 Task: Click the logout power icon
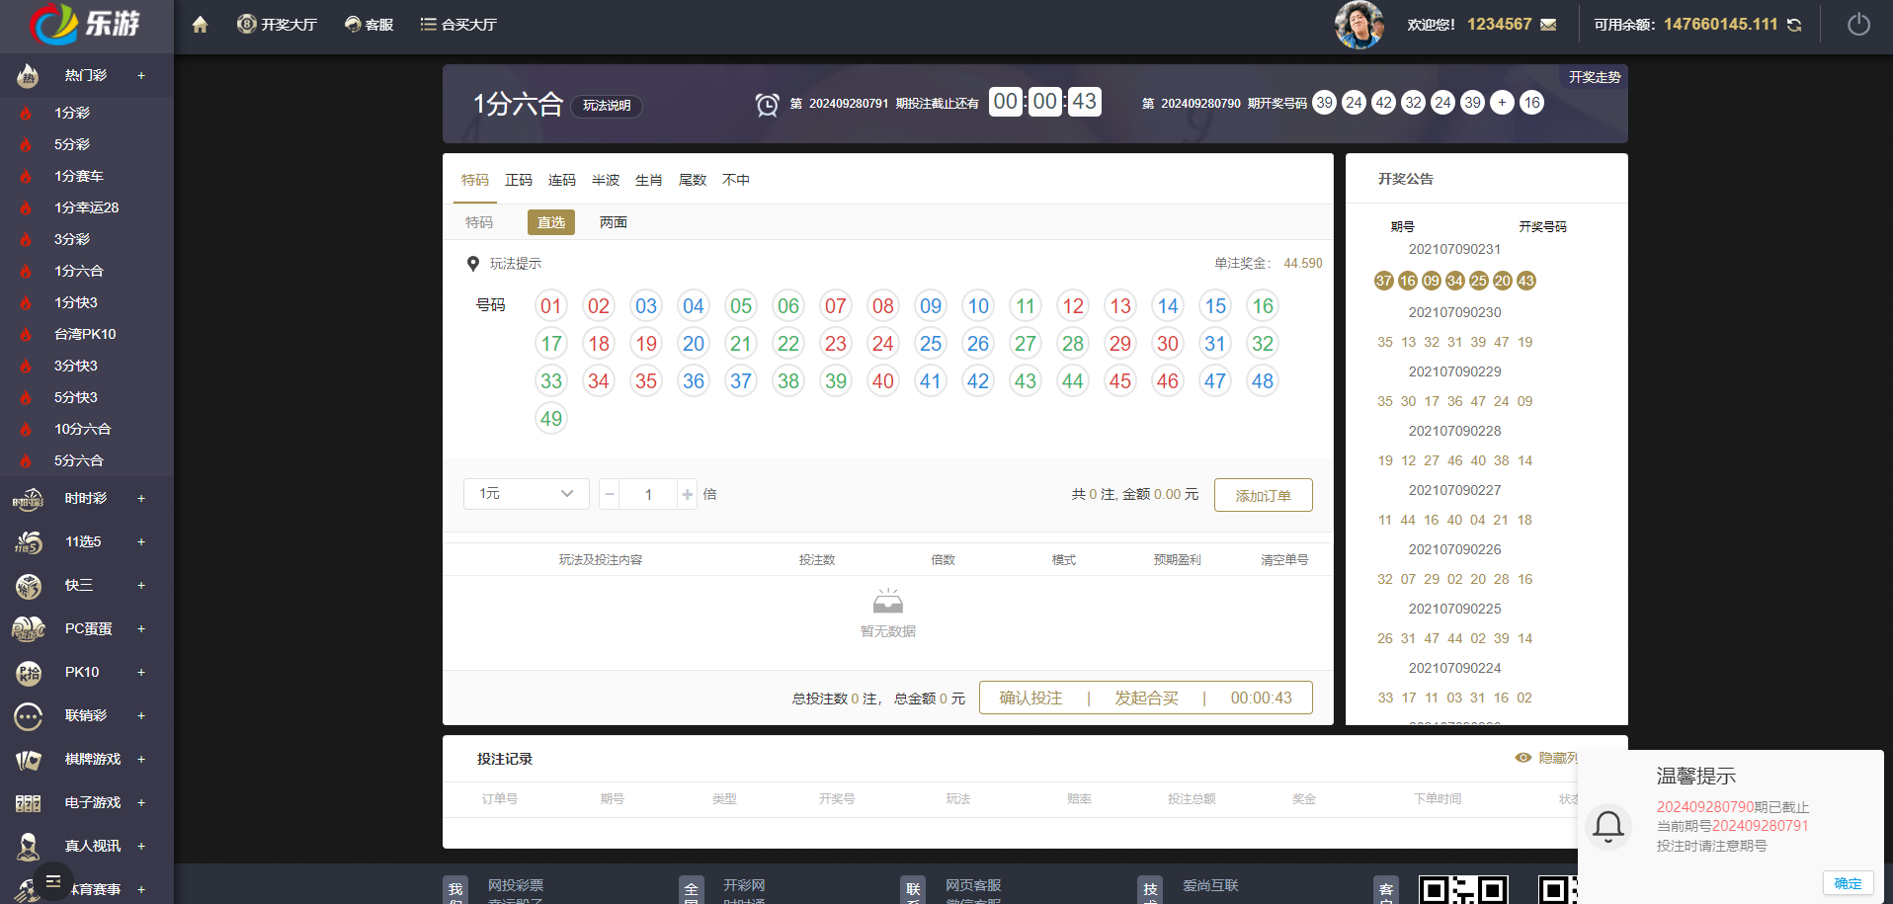click(1858, 24)
